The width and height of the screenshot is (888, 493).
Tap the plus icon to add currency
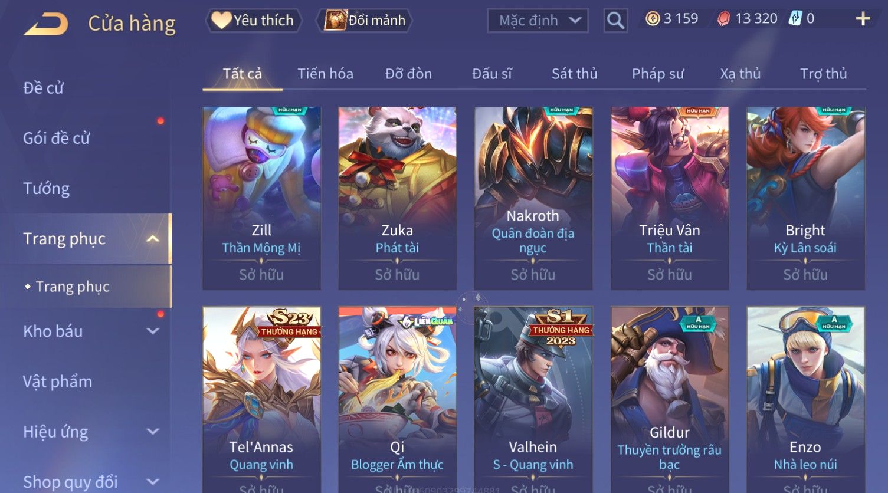point(863,19)
